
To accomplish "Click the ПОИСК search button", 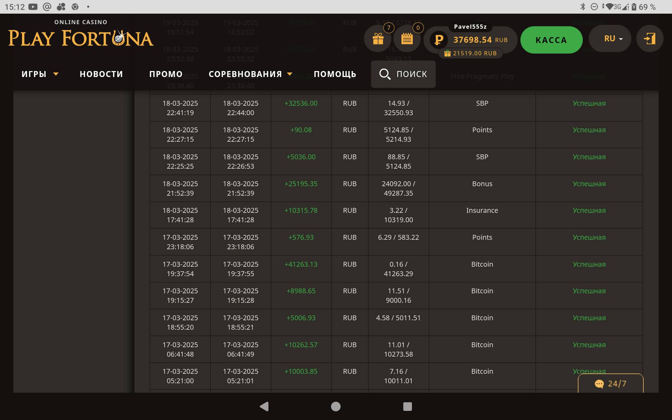I will pos(403,74).
